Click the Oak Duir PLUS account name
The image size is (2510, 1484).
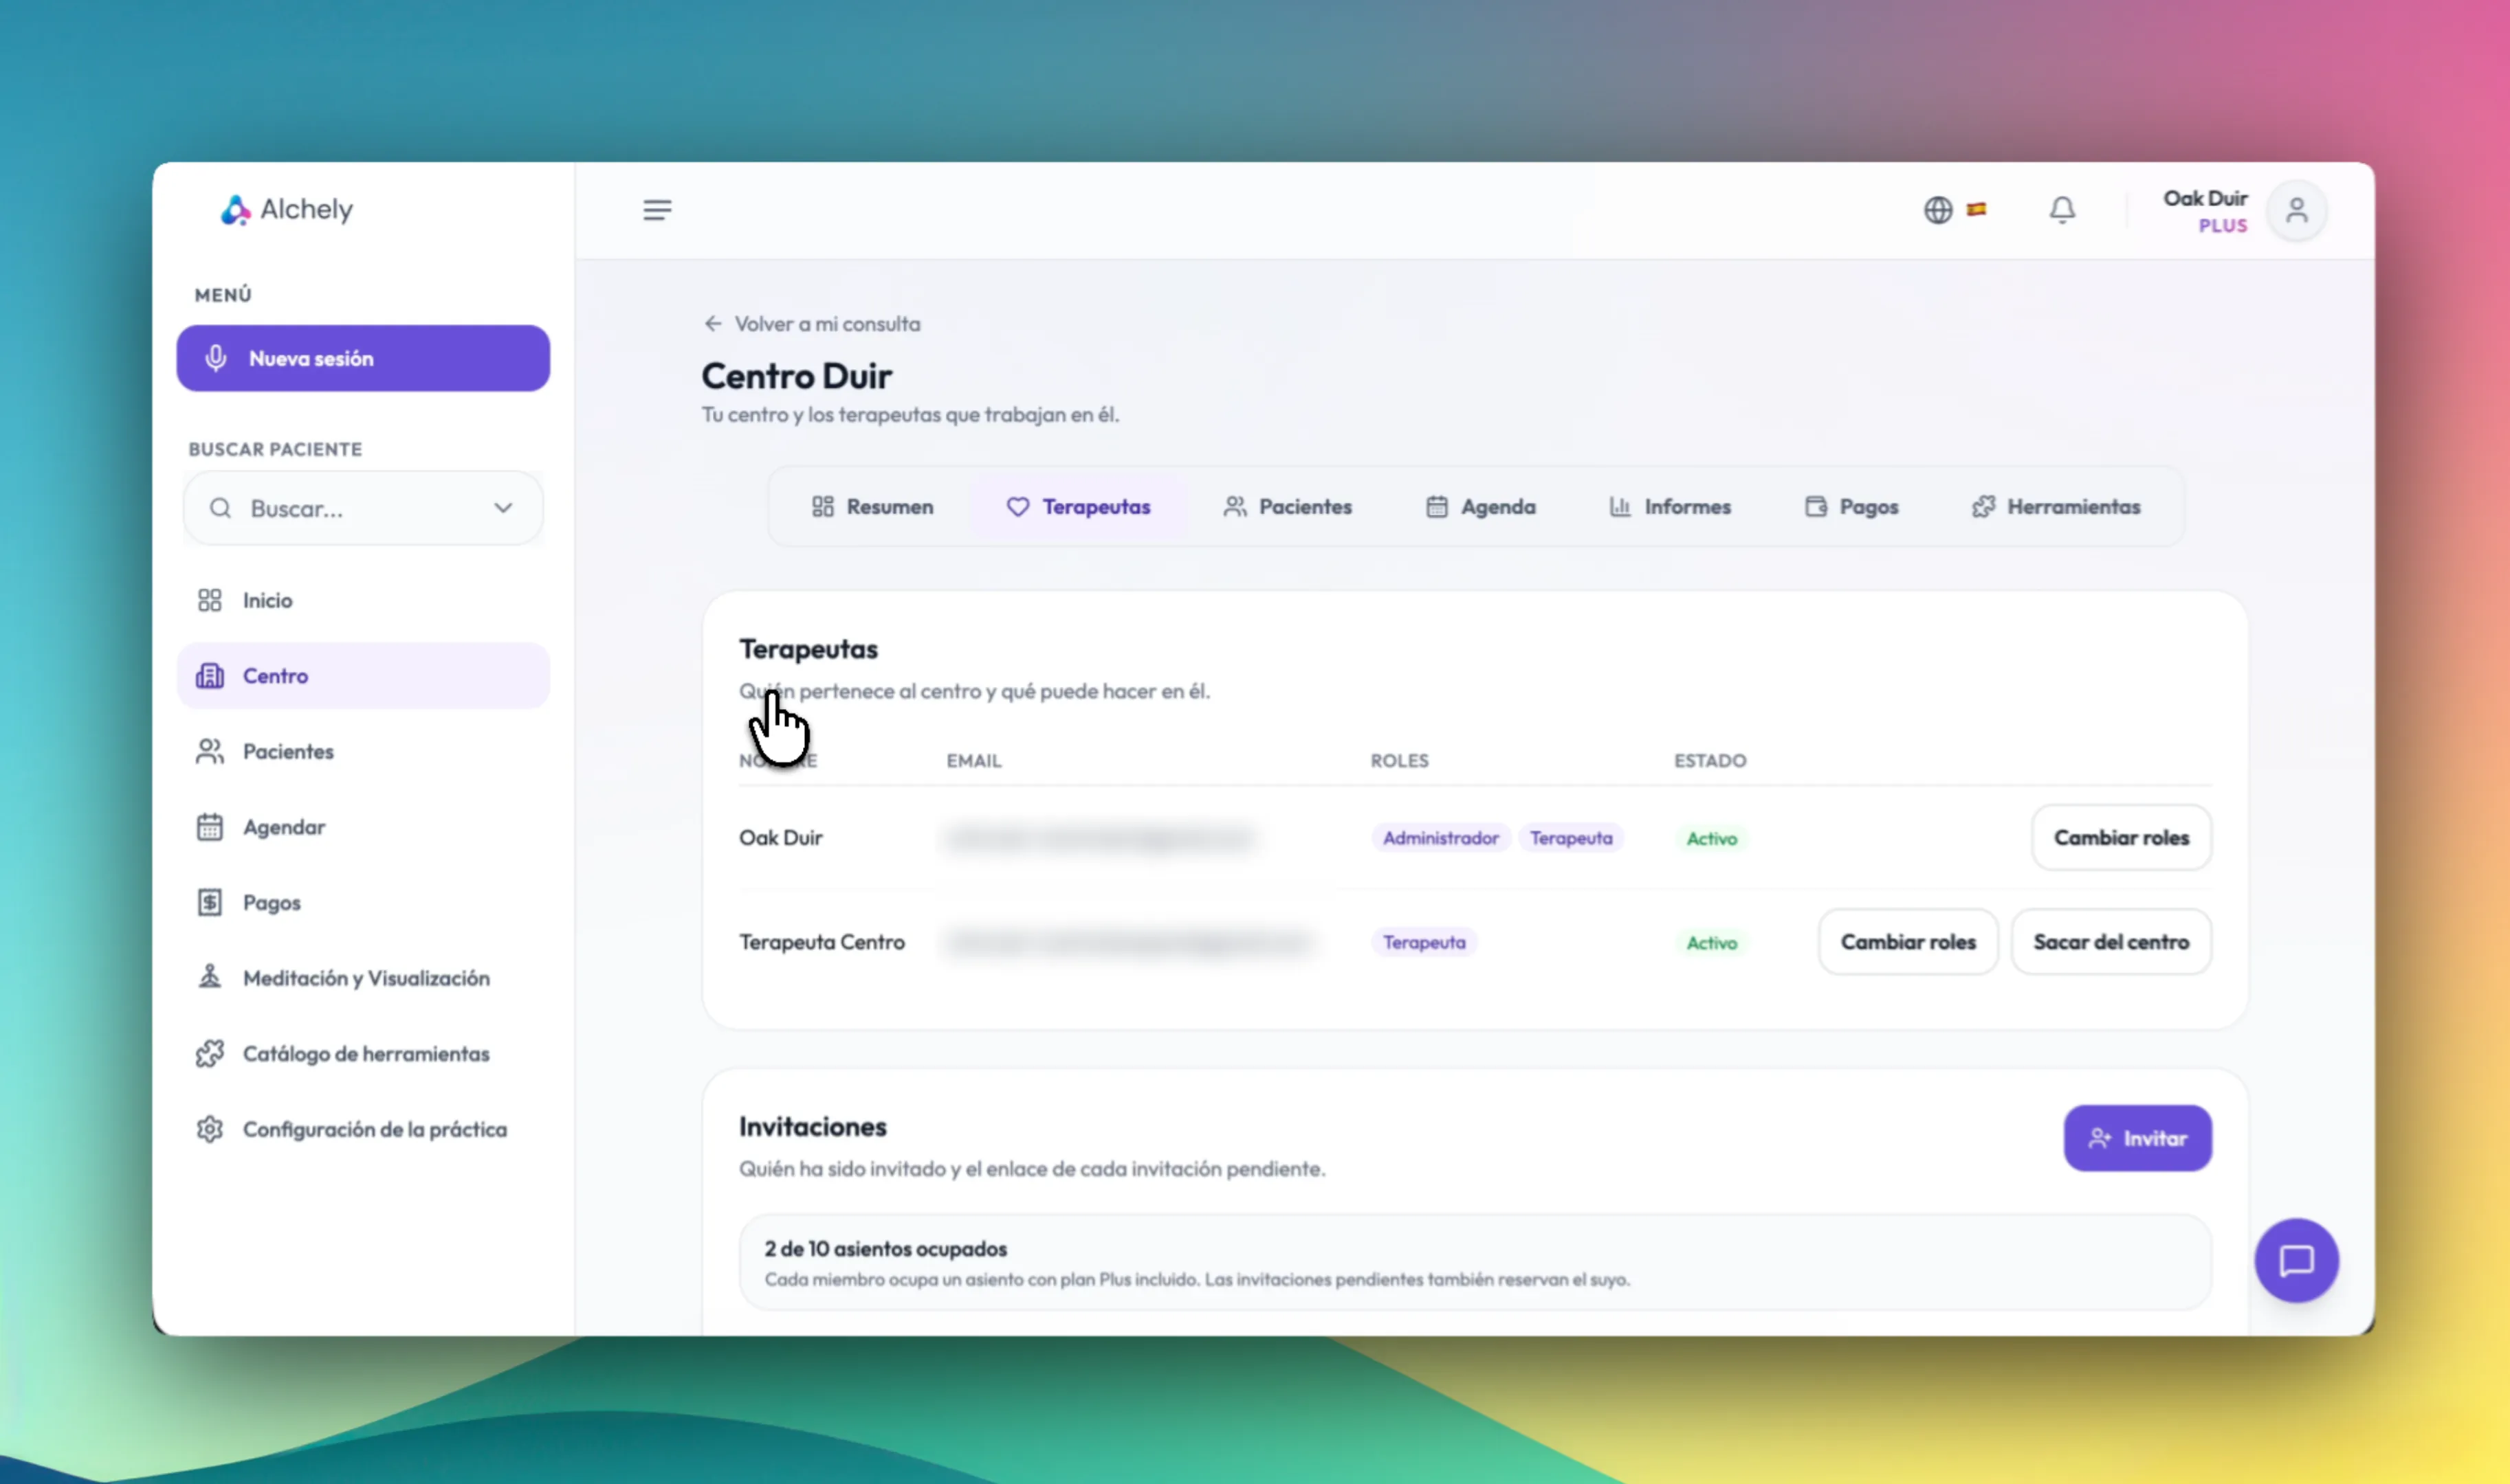[2205, 210]
